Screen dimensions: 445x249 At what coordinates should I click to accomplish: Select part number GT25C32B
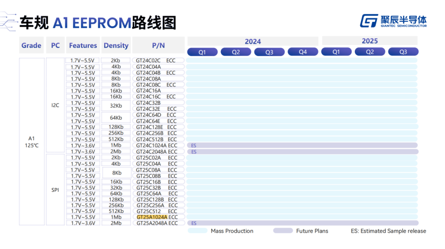149,188
